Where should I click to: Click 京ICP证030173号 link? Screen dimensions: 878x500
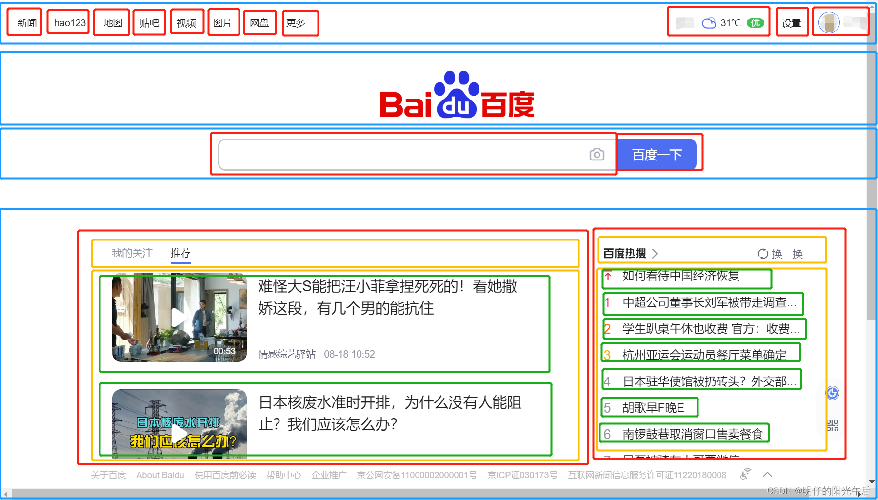[522, 475]
